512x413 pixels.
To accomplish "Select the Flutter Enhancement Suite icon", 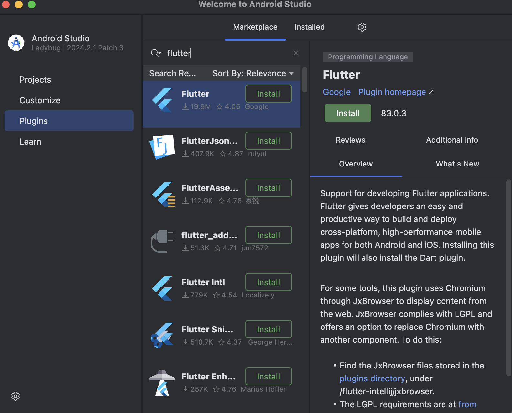I will point(162,383).
